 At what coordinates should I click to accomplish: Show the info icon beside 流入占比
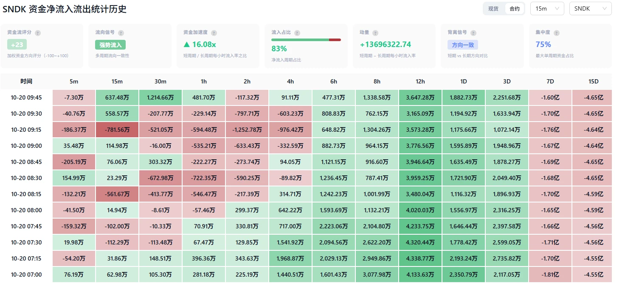[x=297, y=33]
